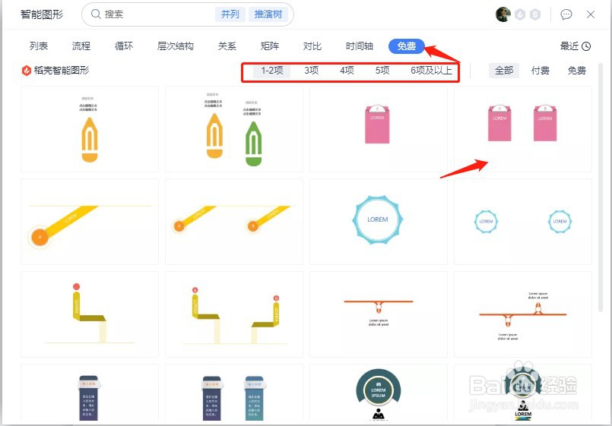Choose the single yellow chair-shaped template

pos(90,314)
